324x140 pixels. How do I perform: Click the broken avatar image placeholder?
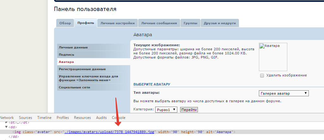tap(273, 57)
